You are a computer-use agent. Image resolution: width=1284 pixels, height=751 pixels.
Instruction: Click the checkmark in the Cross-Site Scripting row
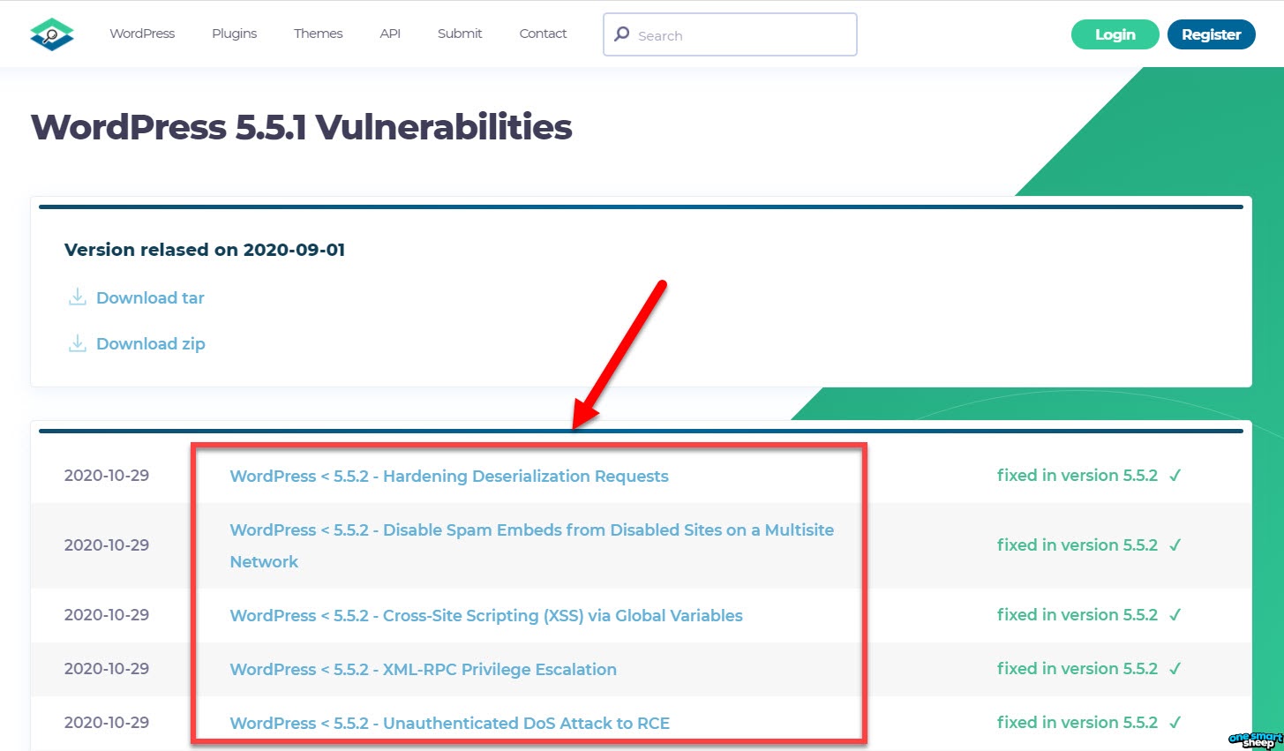tap(1175, 615)
